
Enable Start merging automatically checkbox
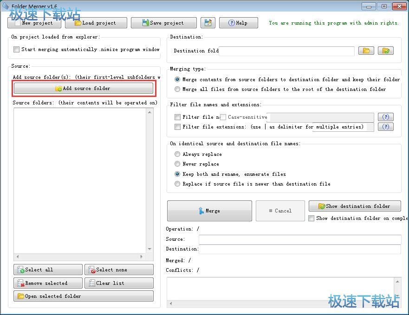16,49
